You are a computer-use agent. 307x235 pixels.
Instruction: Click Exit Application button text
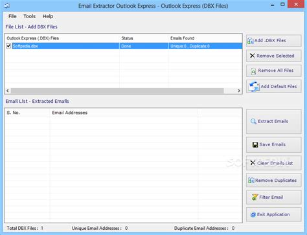(273, 214)
